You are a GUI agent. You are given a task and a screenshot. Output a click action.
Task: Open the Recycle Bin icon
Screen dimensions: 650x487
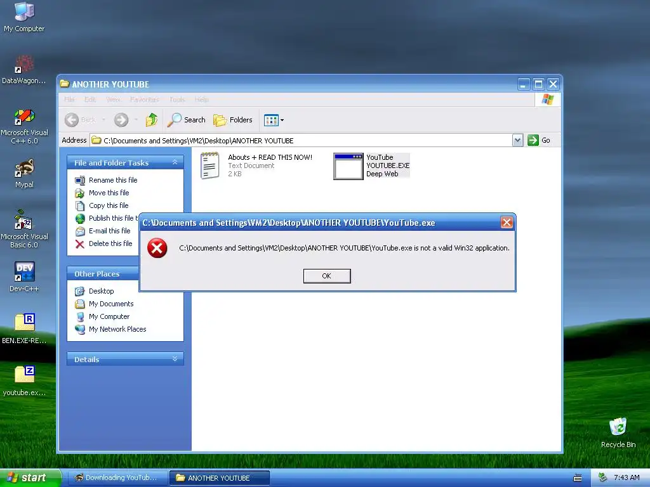click(x=618, y=432)
